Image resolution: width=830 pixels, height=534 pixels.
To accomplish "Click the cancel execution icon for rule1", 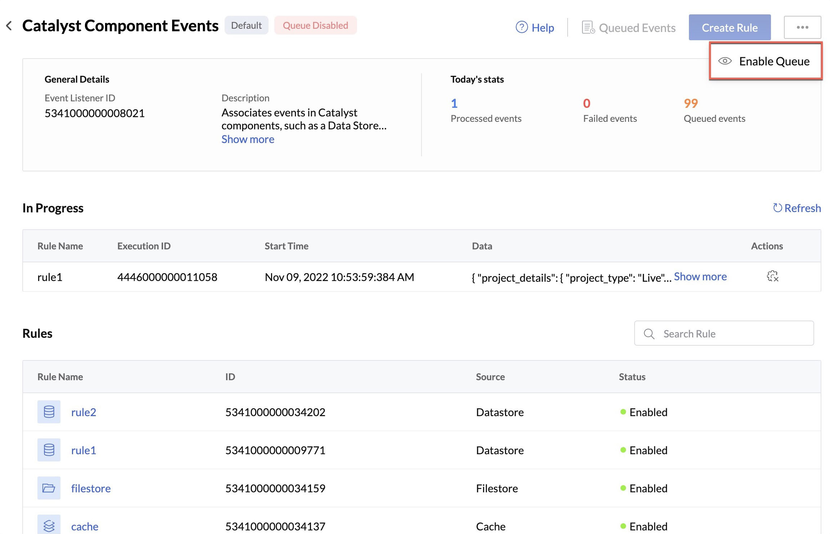I will (772, 276).
